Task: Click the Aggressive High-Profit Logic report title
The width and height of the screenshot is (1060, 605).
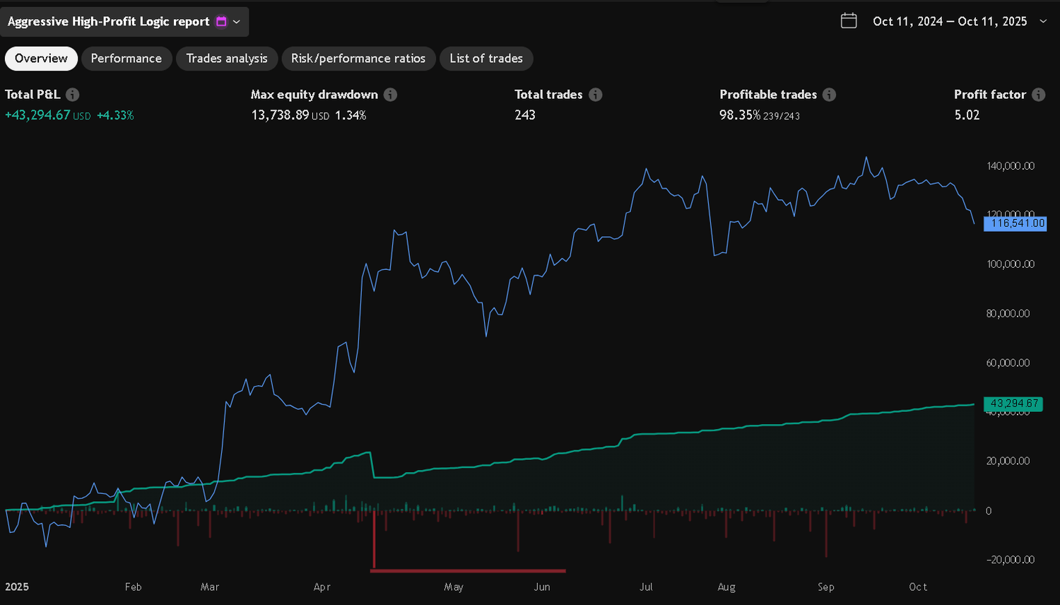Action: (x=109, y=22)
